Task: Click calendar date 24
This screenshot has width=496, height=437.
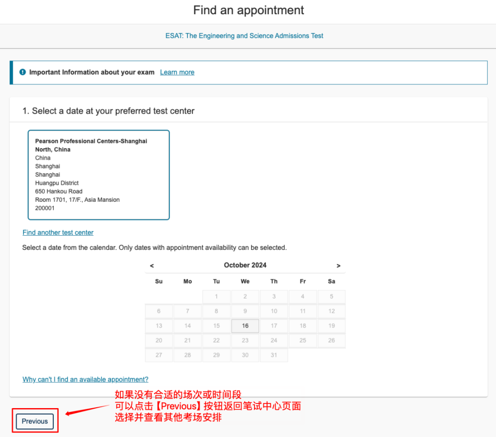Action: coord(274,340)
